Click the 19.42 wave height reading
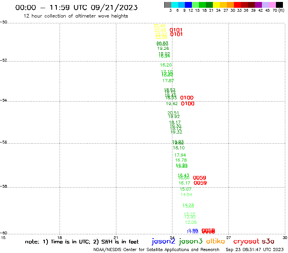Image resolution: width=288 pixels, height=253 pixels. click(172, 104)
